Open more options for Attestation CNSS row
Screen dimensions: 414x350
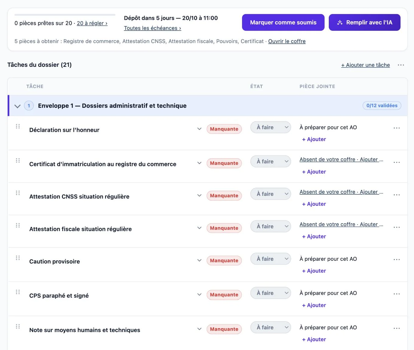(397, 195)
